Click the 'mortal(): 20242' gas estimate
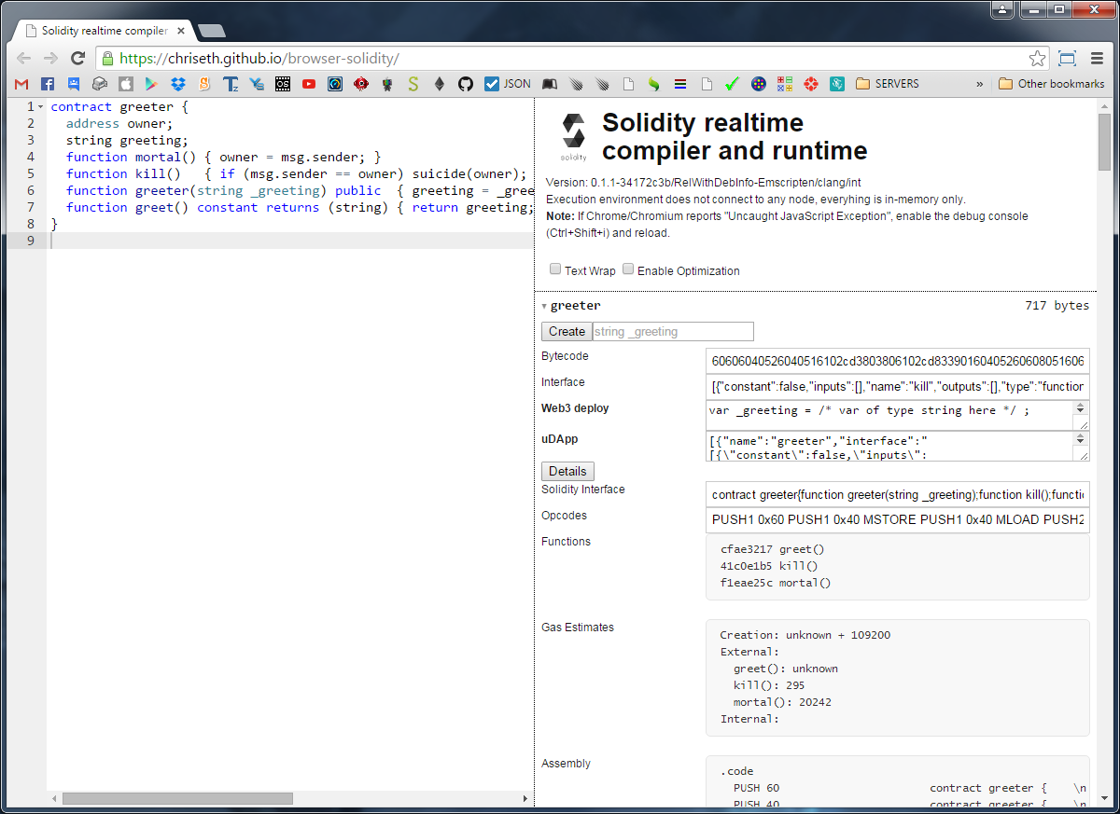Image resolution: width=1120 pixels, height=814 pixels. 782,702
